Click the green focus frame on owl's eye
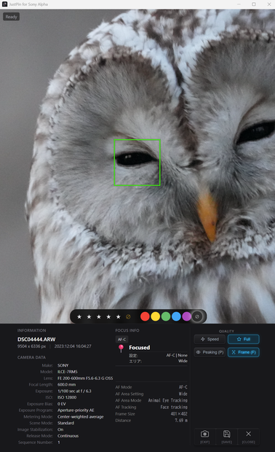 point(137,163)
